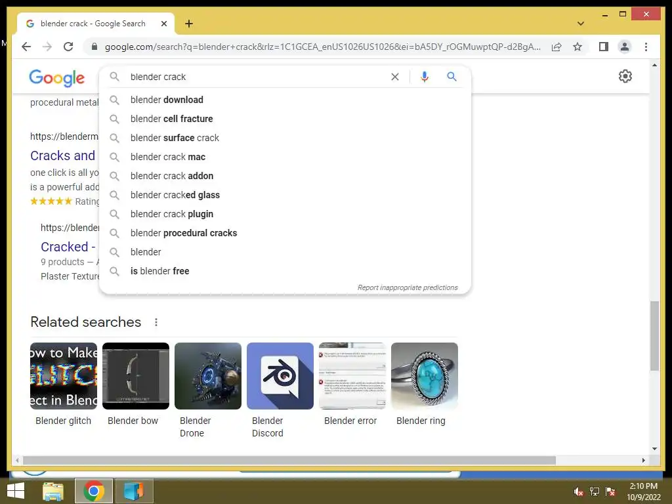Click Report inappropriate predictions link
Viewport: 672px width, 504px height.
(408, 287)
